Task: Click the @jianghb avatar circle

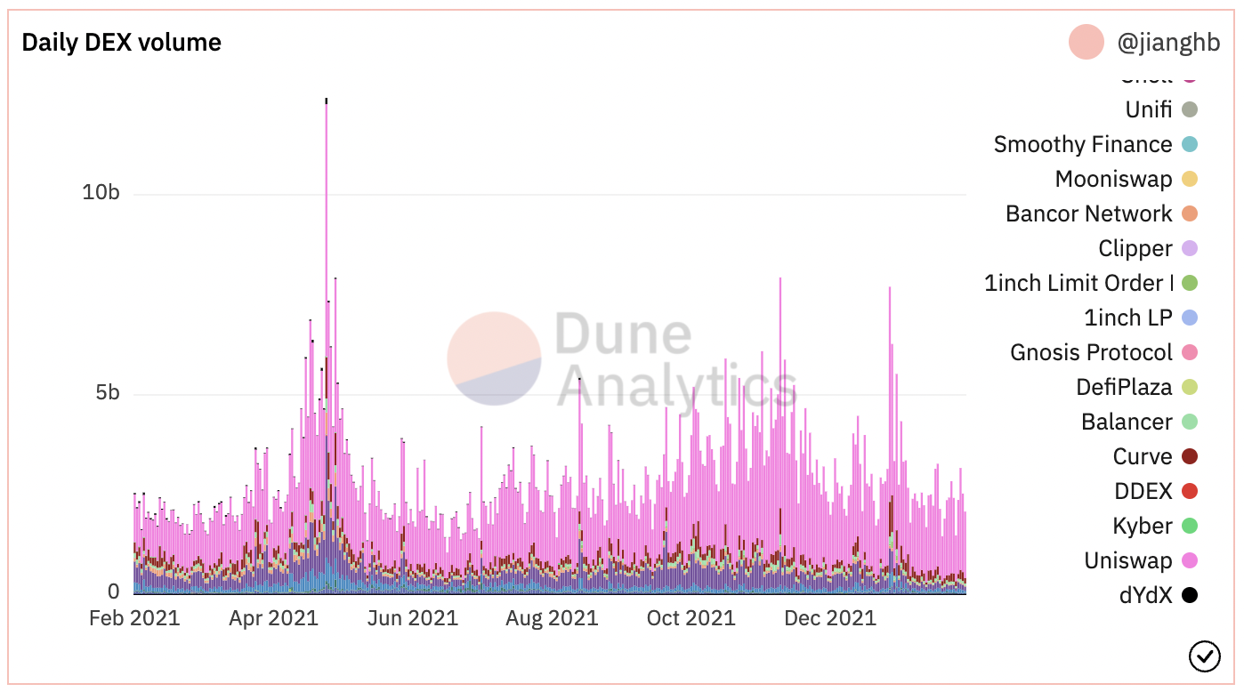Action: [x=1086, y=42]
